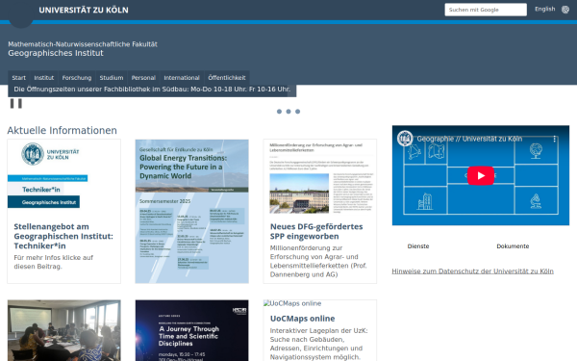Select the third slideshow dot
Viewport: 577px width, 361px height.
pos(298,112)
